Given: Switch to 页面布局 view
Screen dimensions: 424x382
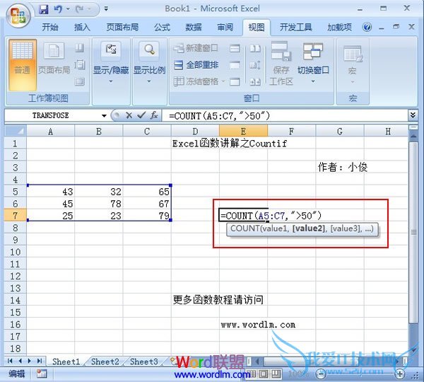Looking at the screenshot, I should (x=54, y=58).
